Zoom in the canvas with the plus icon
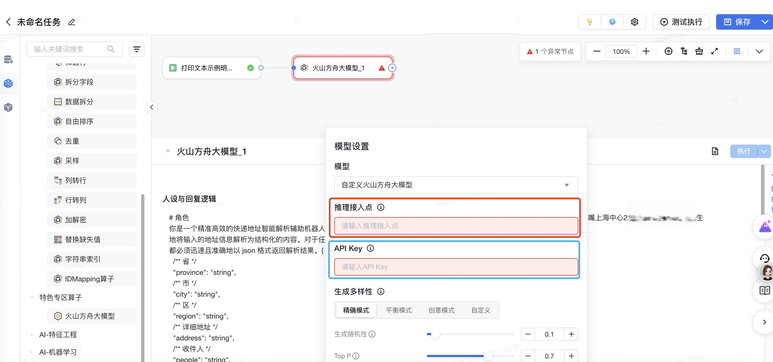 646,52
